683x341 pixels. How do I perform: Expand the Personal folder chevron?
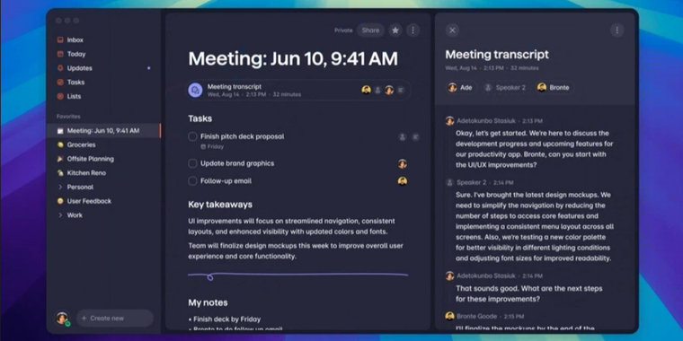[60, 187]
